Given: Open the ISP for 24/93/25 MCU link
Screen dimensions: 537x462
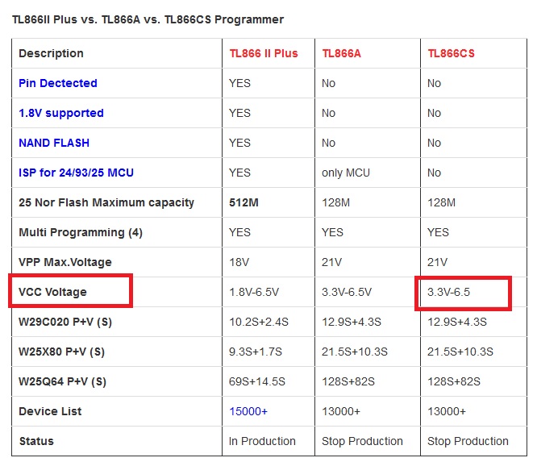Looking at the screenshot, I should point(76,173).
